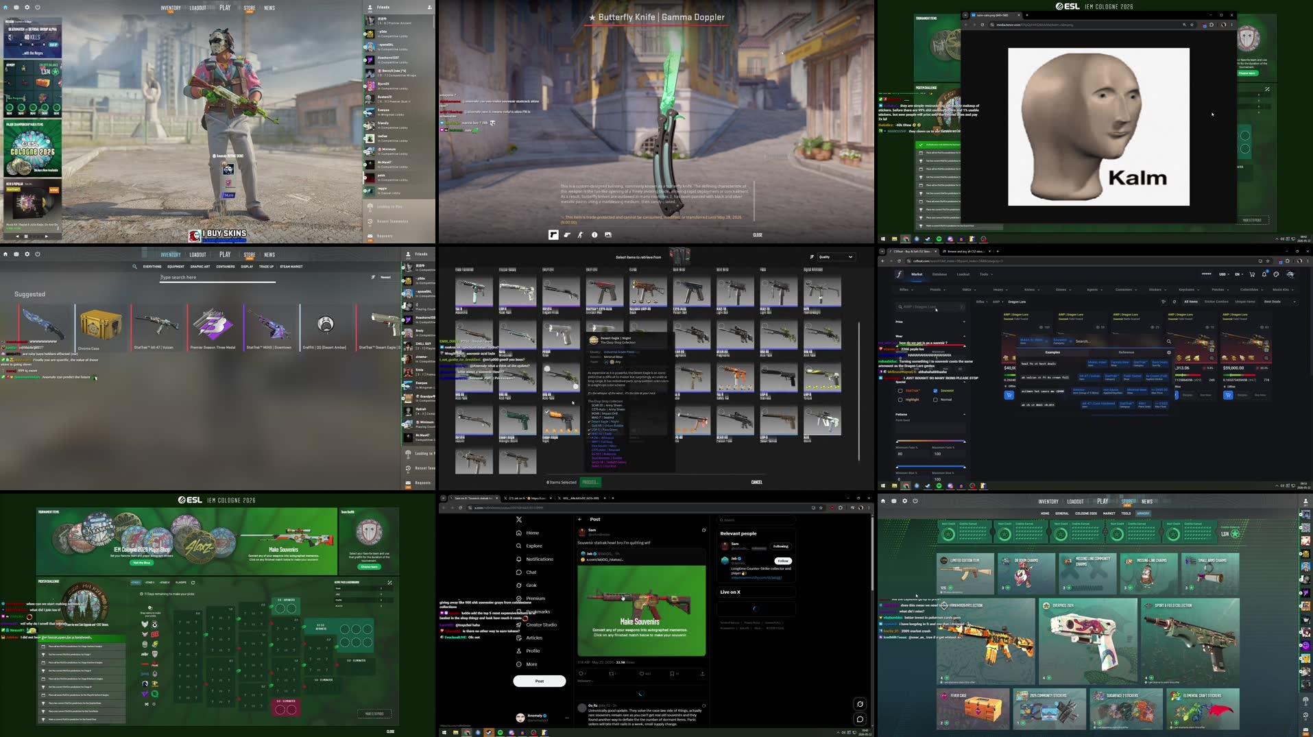Follow Jab in Relevant people

[782, 561]
